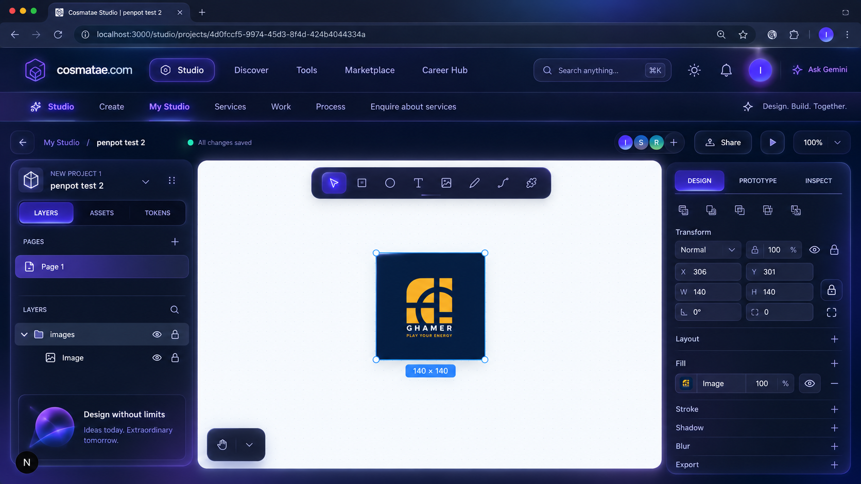Select Page 1 in pages list

102,266
